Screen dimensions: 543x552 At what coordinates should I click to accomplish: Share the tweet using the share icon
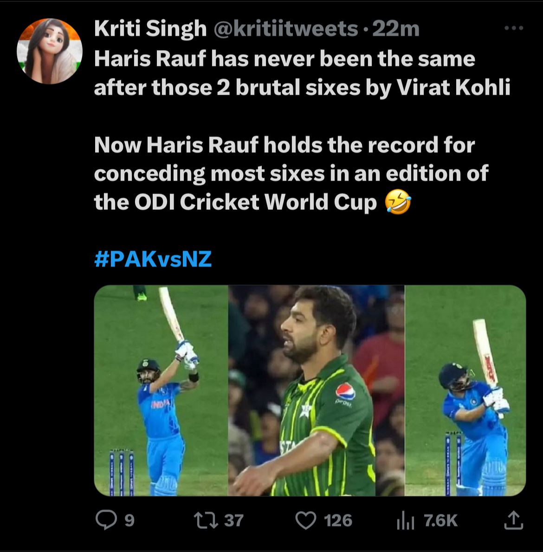(x=513, y=520)
